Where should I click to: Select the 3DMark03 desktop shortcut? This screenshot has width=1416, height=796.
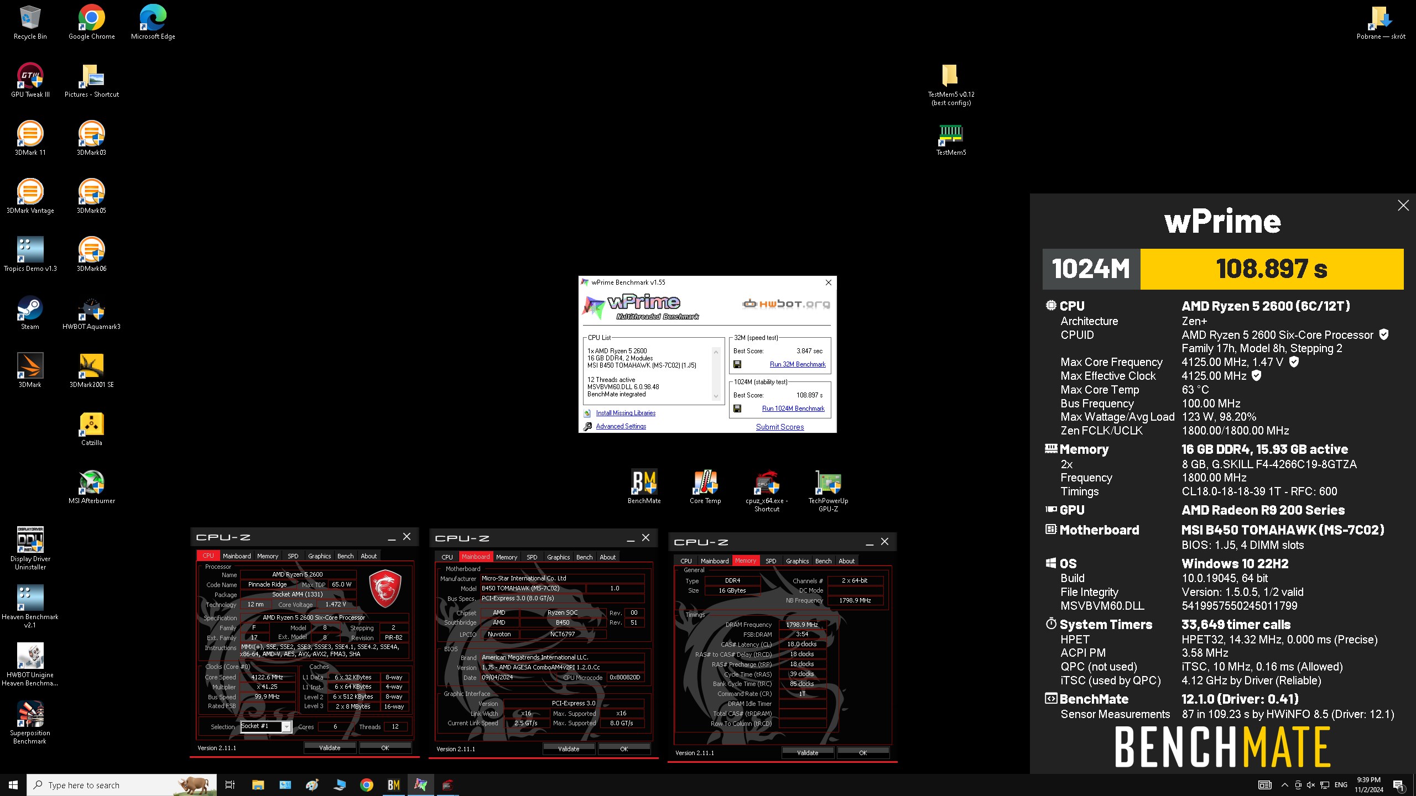pos(91,138)
